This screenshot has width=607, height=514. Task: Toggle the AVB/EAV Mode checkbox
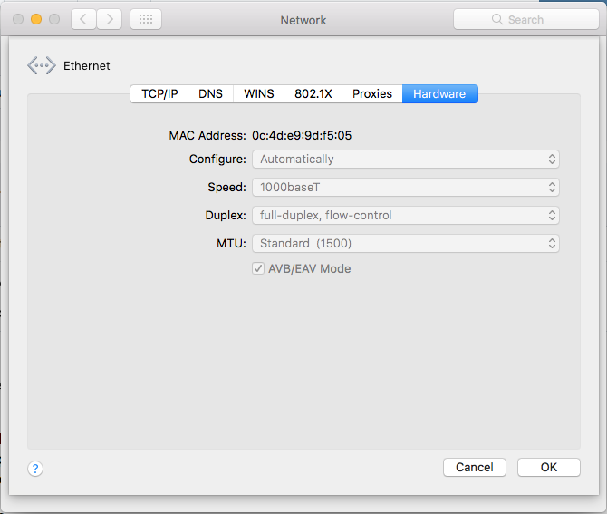pyautogui.click(x=258, y=268)
